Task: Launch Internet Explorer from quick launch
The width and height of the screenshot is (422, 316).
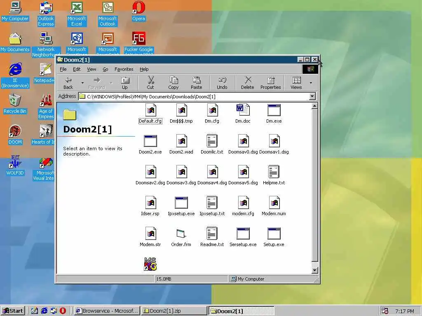Action: pos(44,311)
